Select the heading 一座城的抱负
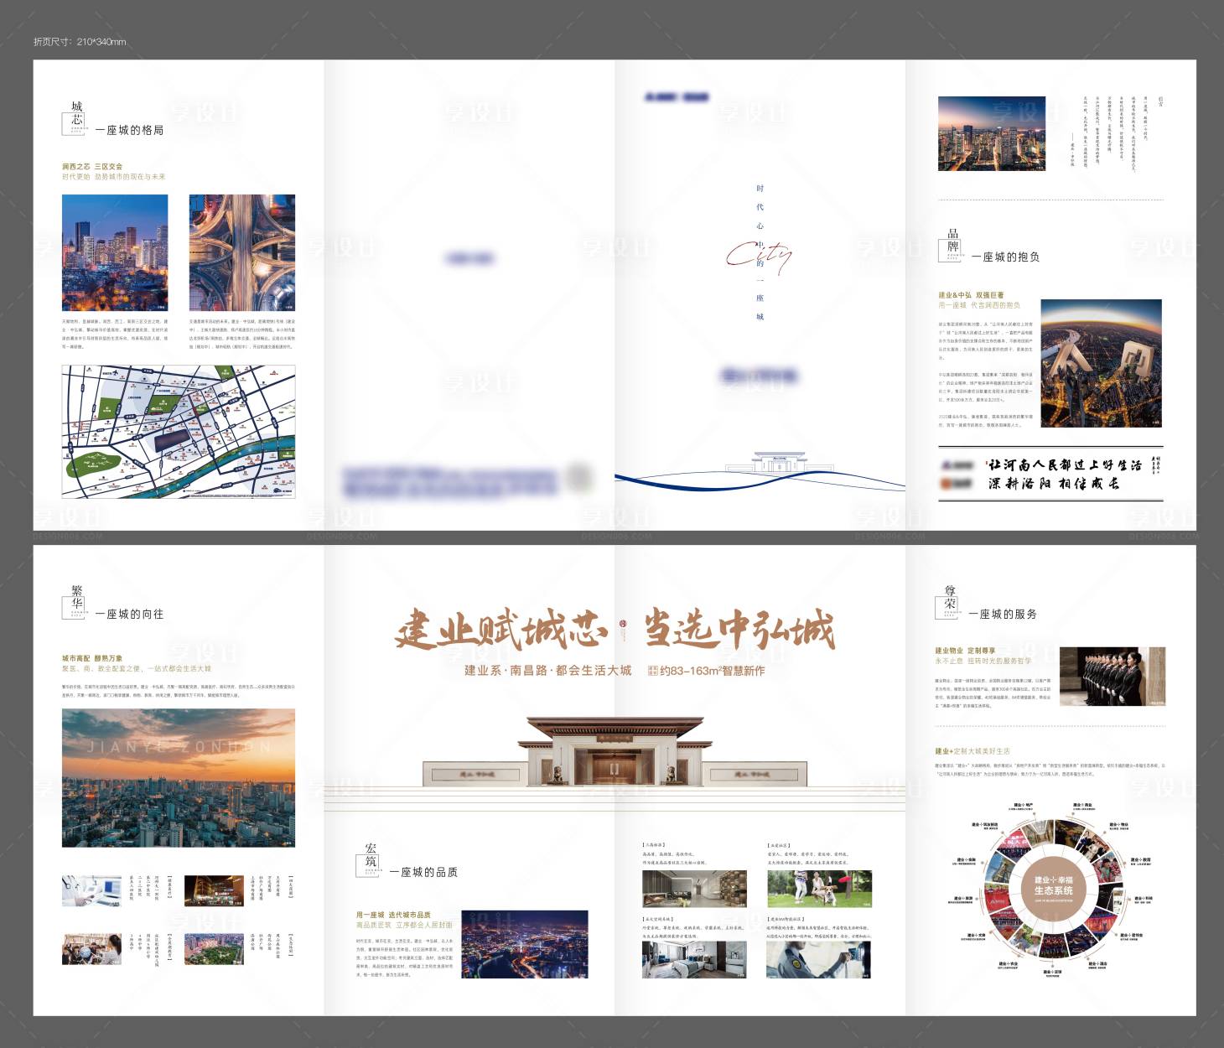Image resolution: width=1224 pixels, height=1048 pixels. 1006,257
